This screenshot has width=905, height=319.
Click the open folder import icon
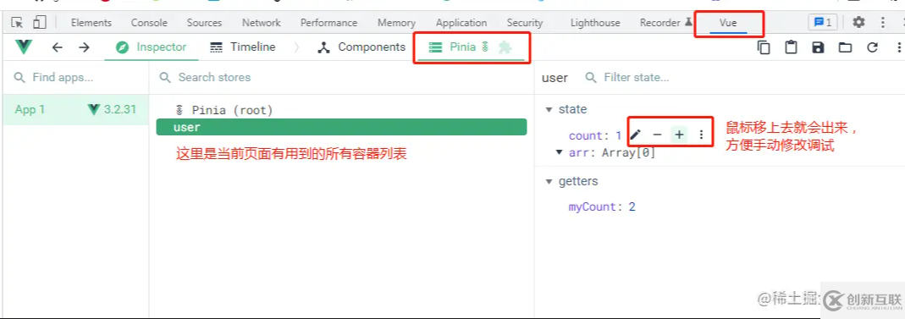point(845,47)
